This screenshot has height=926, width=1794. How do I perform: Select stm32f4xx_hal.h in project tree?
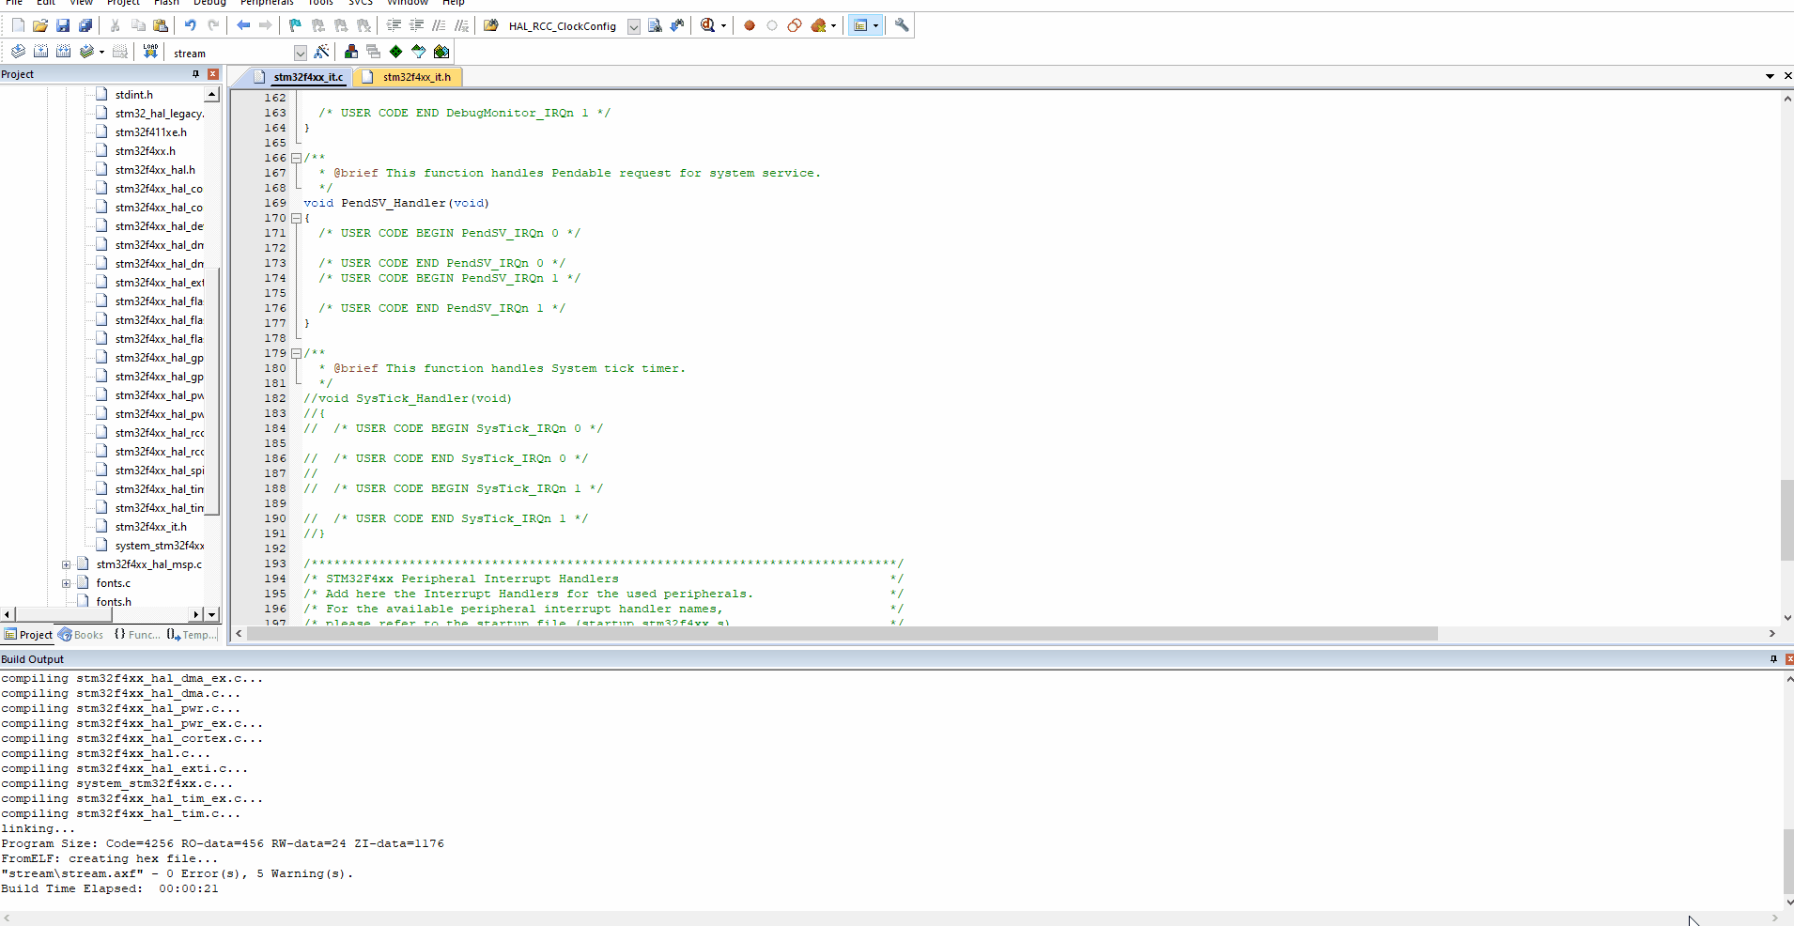(155, 170)
